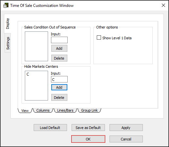Image resolution: width=169 pixels, height=147 pixels.
Task: Switch to the Group Link tab
Action: point(89,110)
